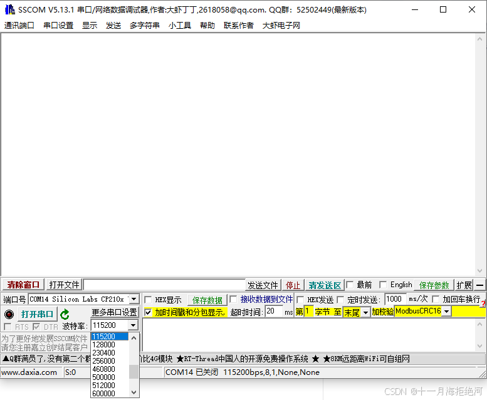Expand the 端口号 COM14 port dropdown
This screenshot has width=487, height=400.
click(134, 299)
